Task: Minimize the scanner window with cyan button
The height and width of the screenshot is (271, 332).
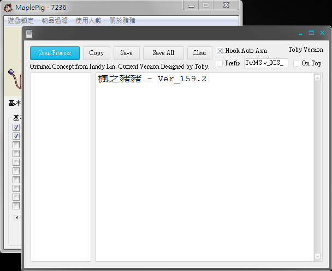Action: coord(300,33)
